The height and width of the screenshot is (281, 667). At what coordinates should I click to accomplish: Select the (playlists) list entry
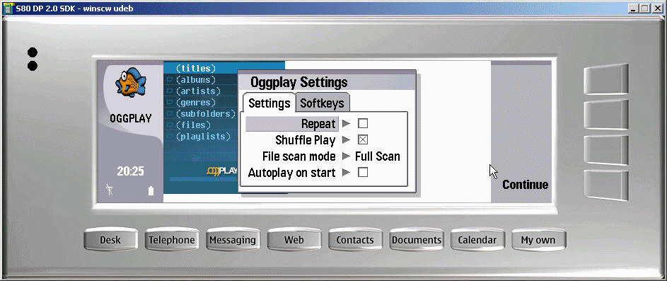click(202, 137)
